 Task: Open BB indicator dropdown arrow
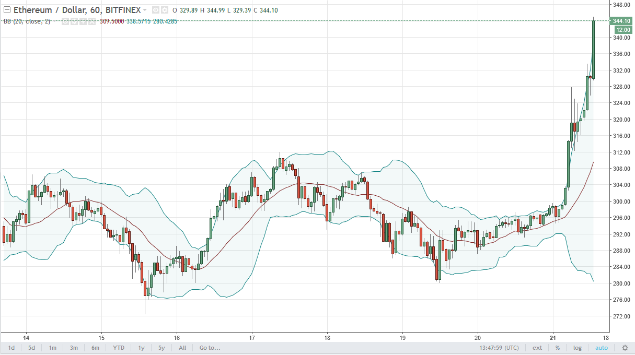54,21
